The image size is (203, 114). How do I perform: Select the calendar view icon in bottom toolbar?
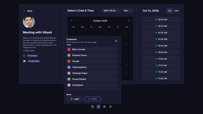tap(98, 107)
